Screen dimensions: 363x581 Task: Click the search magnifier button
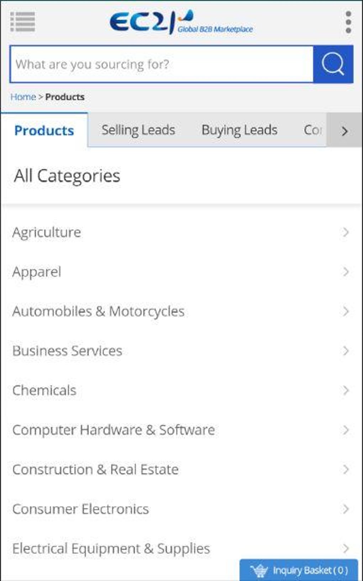(333, 63)
